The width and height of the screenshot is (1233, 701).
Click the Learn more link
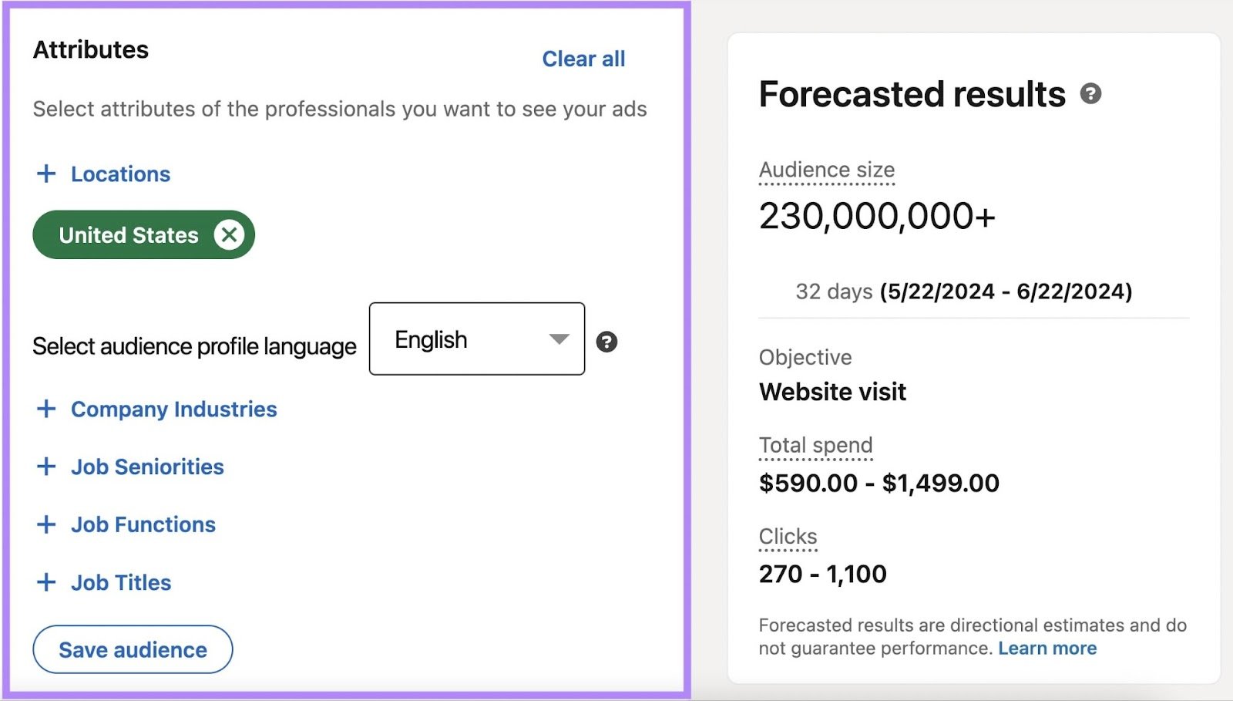[1047, 648]
